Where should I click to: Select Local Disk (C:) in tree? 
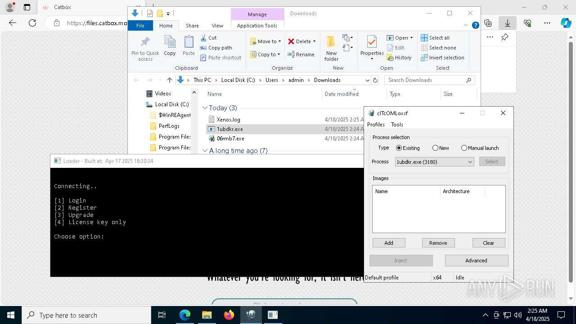click(x=172, y=104)
